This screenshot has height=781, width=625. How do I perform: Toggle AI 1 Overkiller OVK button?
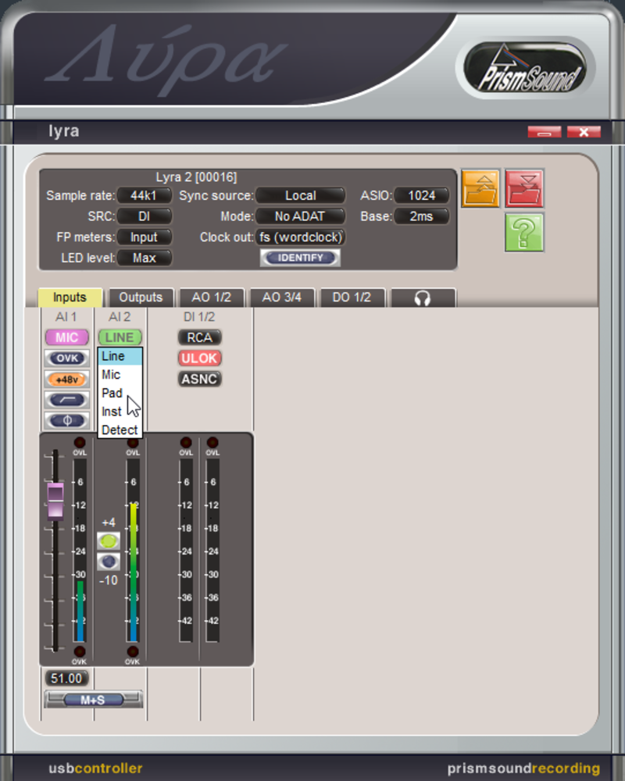click(x=66, y=358)
